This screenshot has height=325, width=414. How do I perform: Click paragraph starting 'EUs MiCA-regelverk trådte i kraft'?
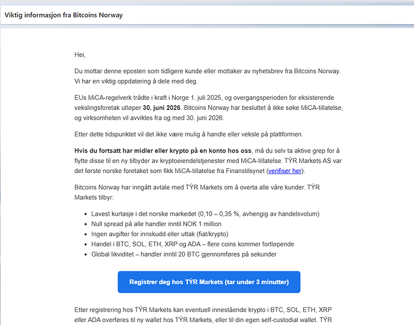[209, 108]
